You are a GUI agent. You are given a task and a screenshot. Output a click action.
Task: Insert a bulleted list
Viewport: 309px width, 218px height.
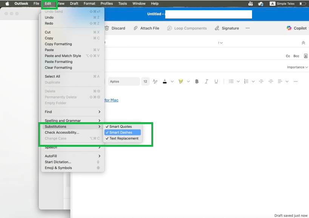coord(231,81)
